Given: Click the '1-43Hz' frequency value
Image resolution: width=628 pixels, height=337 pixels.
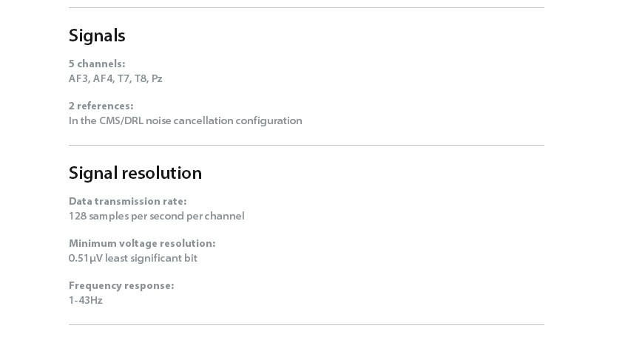Looking at the screenshot, I should click(86, 300).
